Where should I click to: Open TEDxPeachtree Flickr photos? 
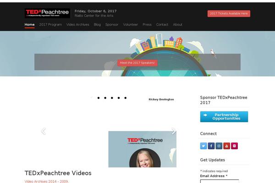(234, 146)
